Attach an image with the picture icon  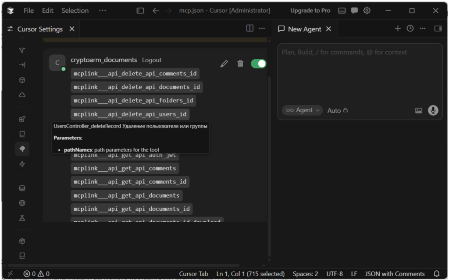tap(419, 110)
